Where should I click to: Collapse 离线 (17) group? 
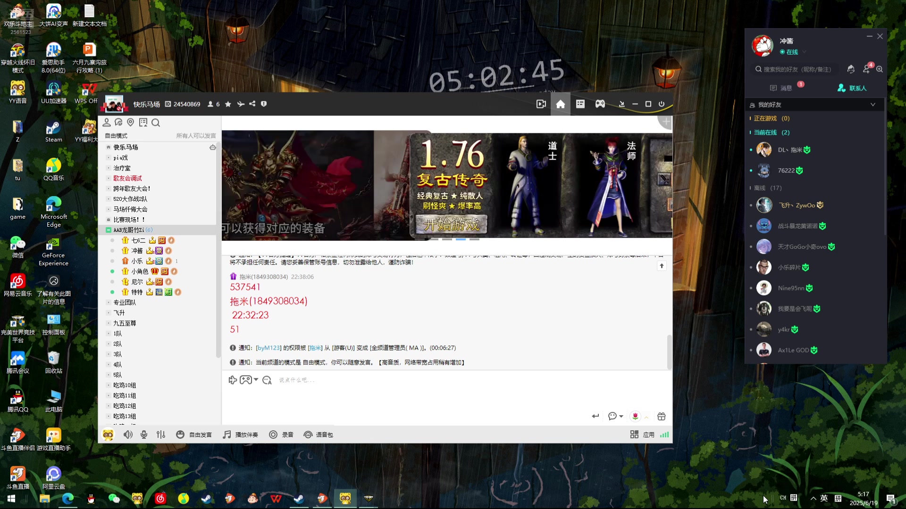768,188
